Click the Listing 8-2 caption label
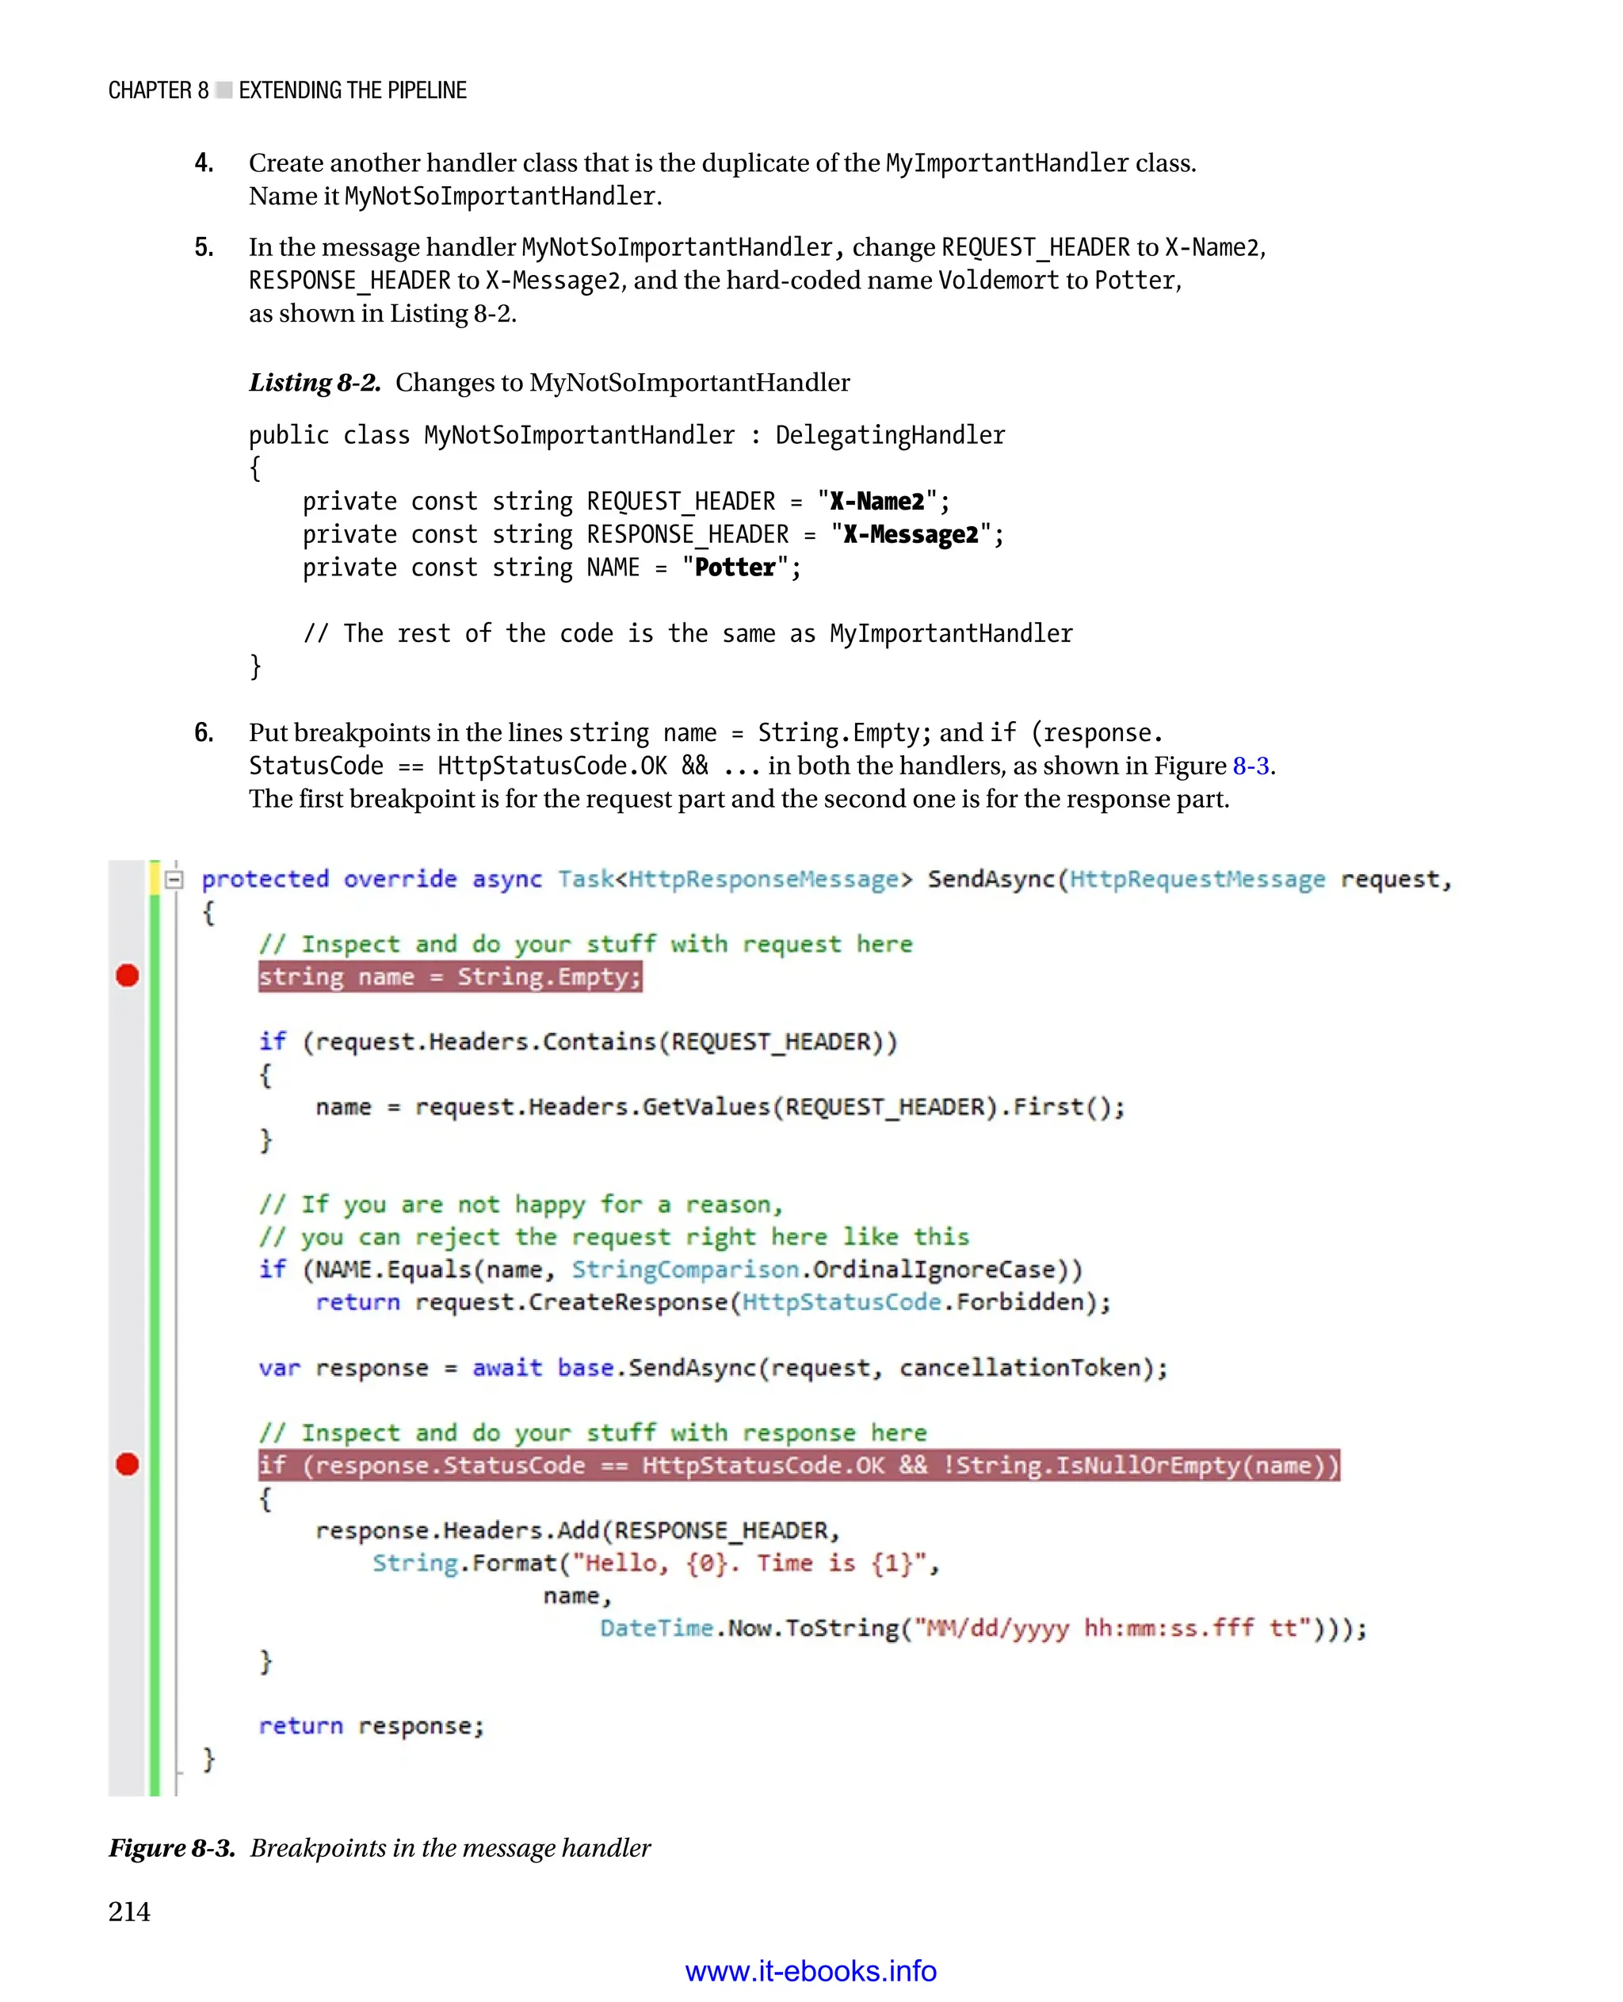1623x2002 pixels. 314,383
